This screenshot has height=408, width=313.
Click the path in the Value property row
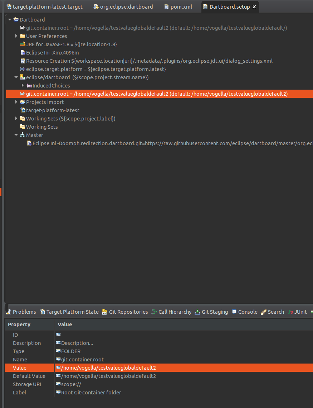(108, 368)
